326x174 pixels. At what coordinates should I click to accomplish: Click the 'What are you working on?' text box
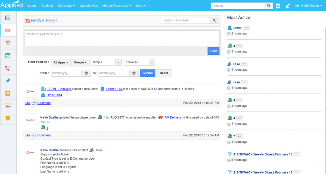tap(122, 38)
